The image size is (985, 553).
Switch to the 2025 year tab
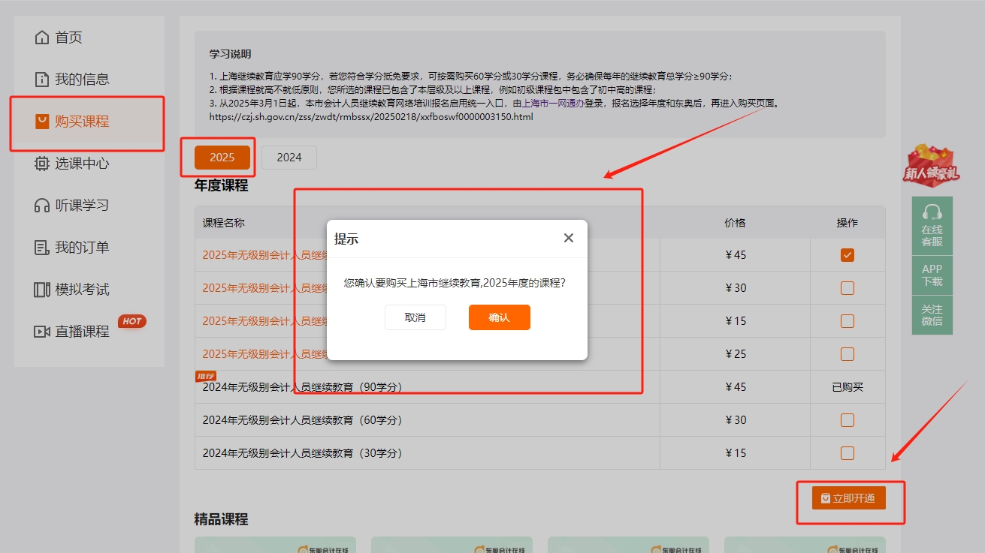point(221,157)
